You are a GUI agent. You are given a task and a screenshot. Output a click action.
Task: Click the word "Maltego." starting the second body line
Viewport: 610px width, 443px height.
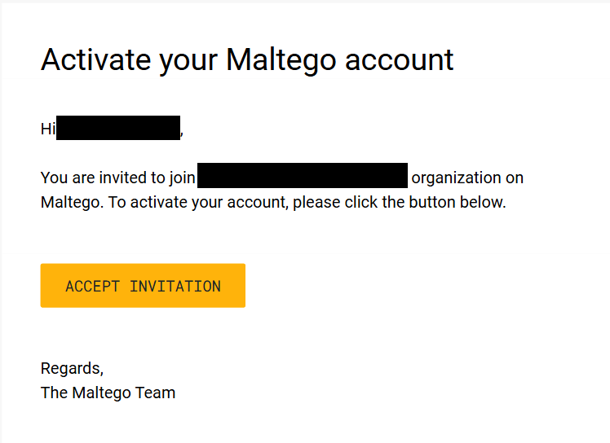point(72,203)
